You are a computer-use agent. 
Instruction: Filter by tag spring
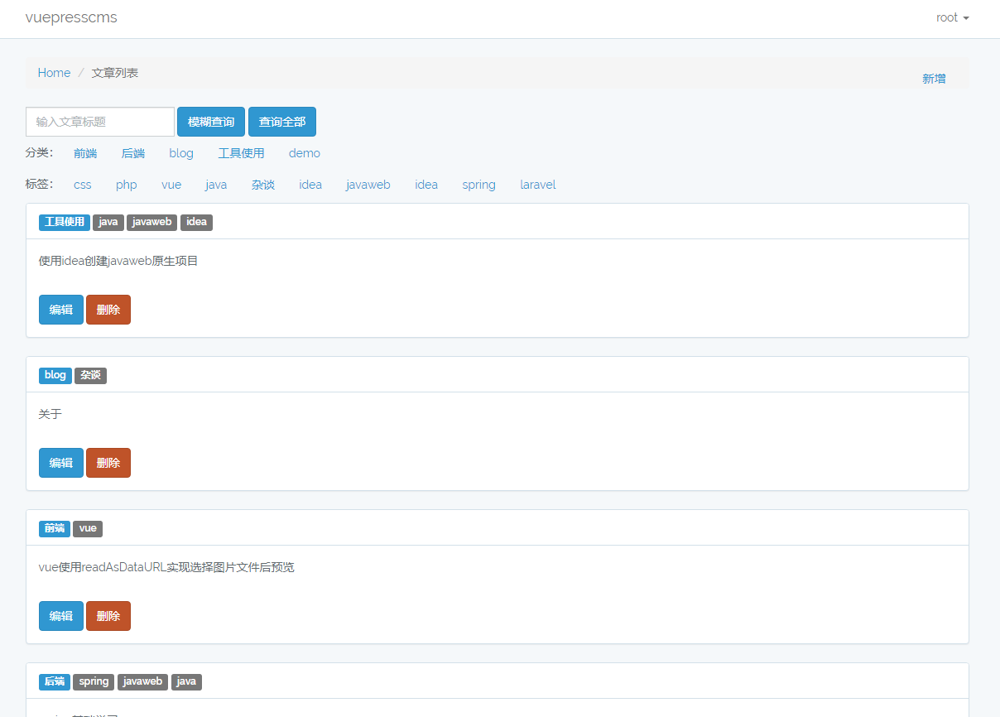point(479,185)
